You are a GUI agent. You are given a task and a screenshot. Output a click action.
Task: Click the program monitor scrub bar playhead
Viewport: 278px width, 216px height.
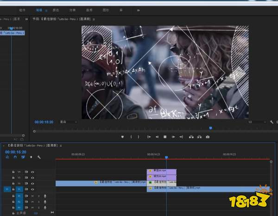(210, 128)
